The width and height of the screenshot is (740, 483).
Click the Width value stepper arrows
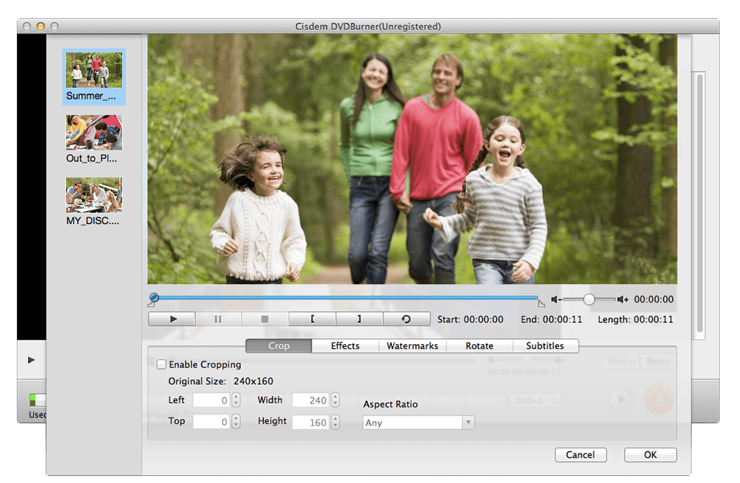pos(335,400)
